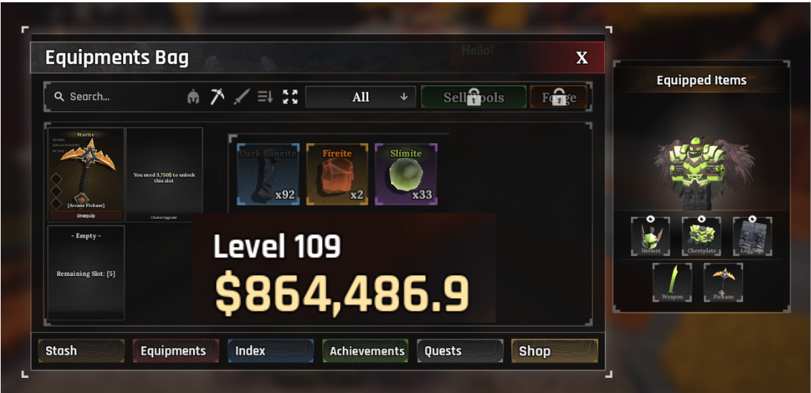Image resolution: width=811 pixels, height=393 pixels.
Task: Select the Slimite ore item
Action: click(406, 175)
